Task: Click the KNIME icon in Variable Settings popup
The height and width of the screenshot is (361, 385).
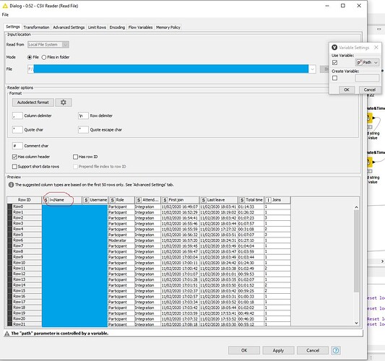Action: click(x=334, y=48)
